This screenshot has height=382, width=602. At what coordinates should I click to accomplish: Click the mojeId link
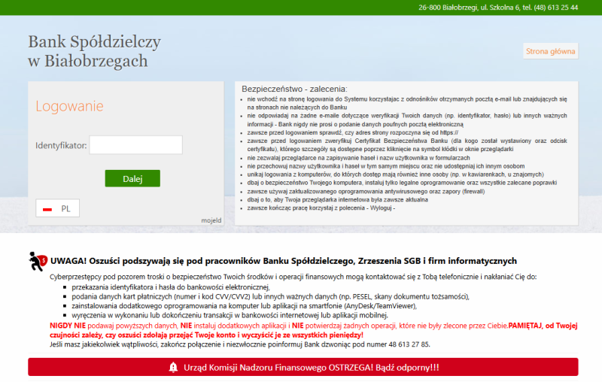[x=211, y=220]
